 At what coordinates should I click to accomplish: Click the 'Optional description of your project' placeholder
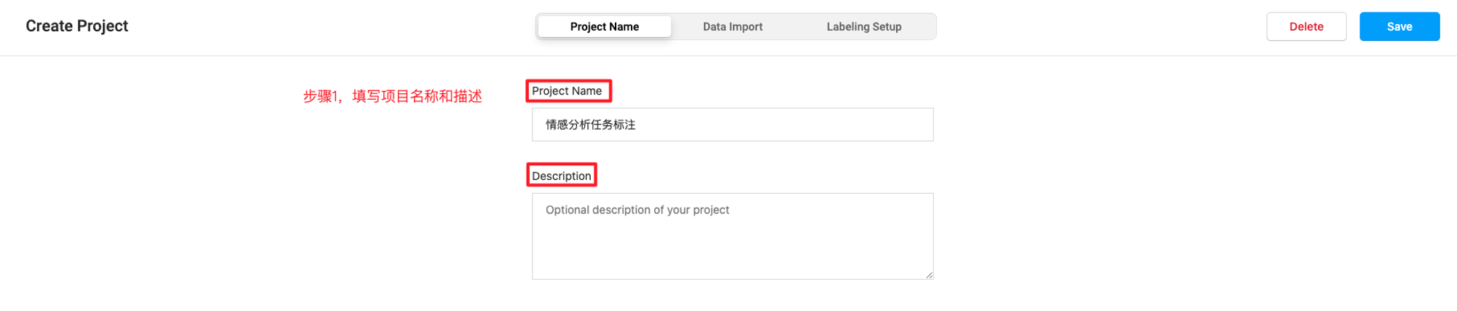point(637,210)
